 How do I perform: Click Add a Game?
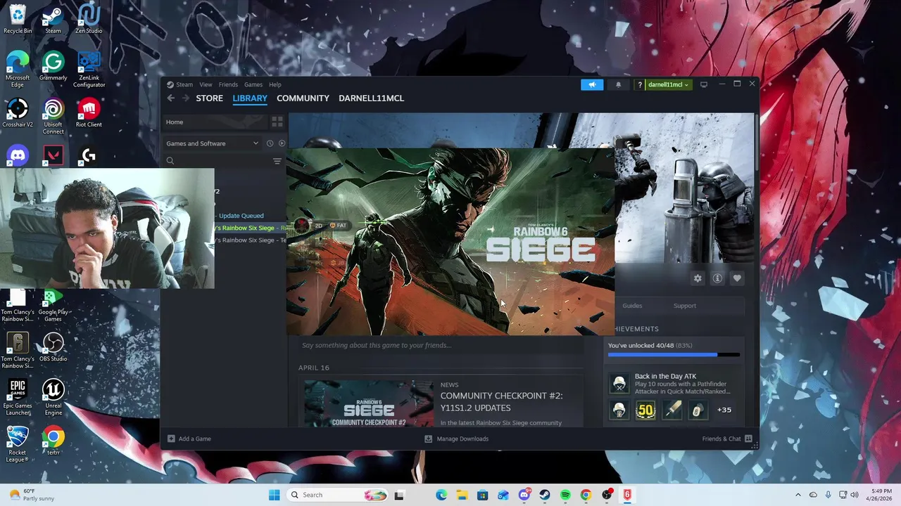pos(189,439)
